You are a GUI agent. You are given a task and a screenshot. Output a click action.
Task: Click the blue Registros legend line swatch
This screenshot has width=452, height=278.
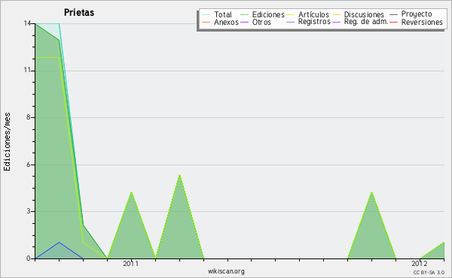pyautogui.click(x=290, y=22)
